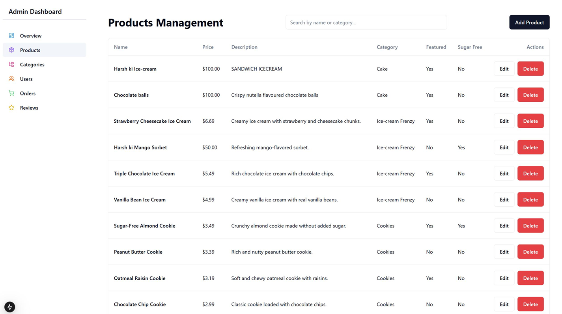Click the Sugar Free column header
This screenshot has height=314, width=562.
(x=470, y=47)
